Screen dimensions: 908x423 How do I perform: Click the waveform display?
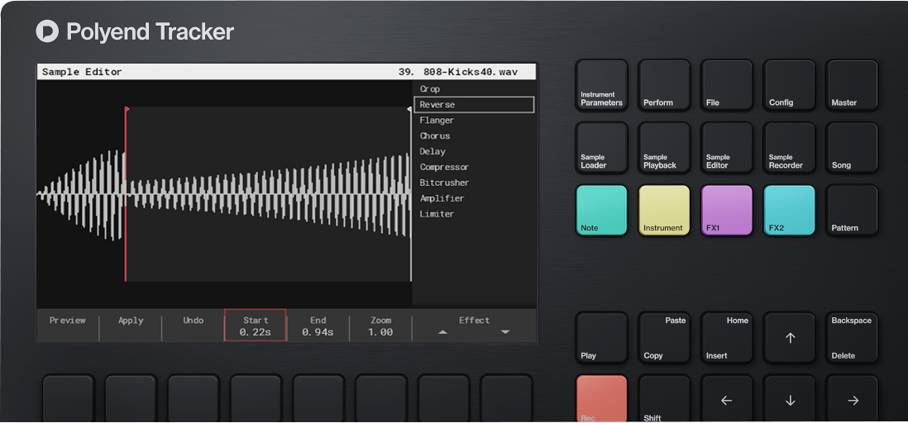coord(224,194)
